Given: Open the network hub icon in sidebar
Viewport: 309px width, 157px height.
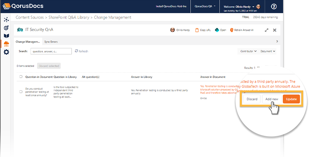Looking at the screenshot, I should coord(6,20).
